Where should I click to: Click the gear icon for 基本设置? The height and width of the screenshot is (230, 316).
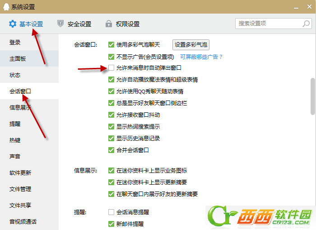point(13,24)
